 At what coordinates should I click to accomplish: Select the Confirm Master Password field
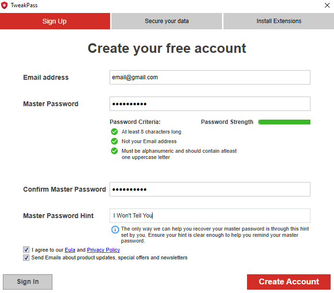210,189
